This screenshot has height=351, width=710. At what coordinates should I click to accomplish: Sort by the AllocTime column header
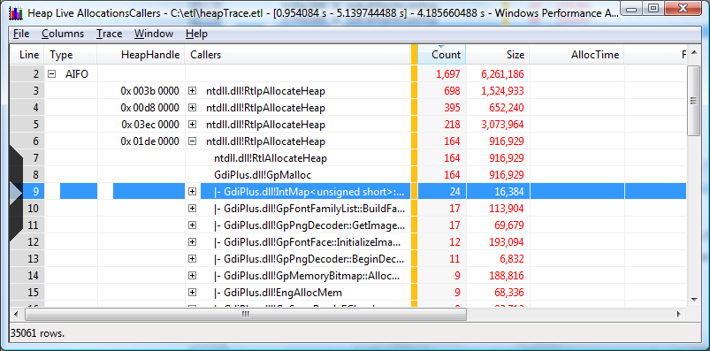tap(576, 55)
